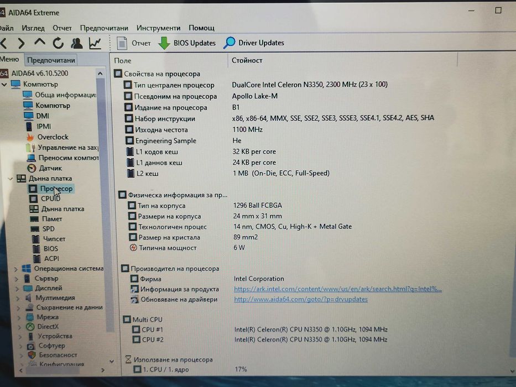Collapse the Компютър tree node
The height and width of the screenshot is (387, 516).
click(x=4, y=85)
